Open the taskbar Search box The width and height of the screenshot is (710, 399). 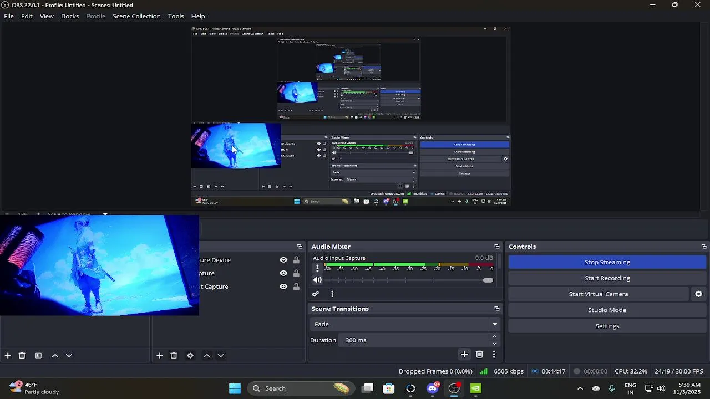tap(301, 388)
